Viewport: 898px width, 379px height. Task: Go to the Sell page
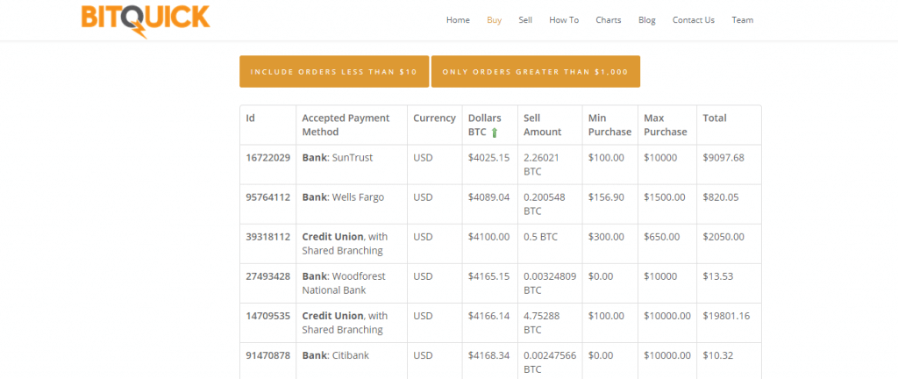click(525, 20)
